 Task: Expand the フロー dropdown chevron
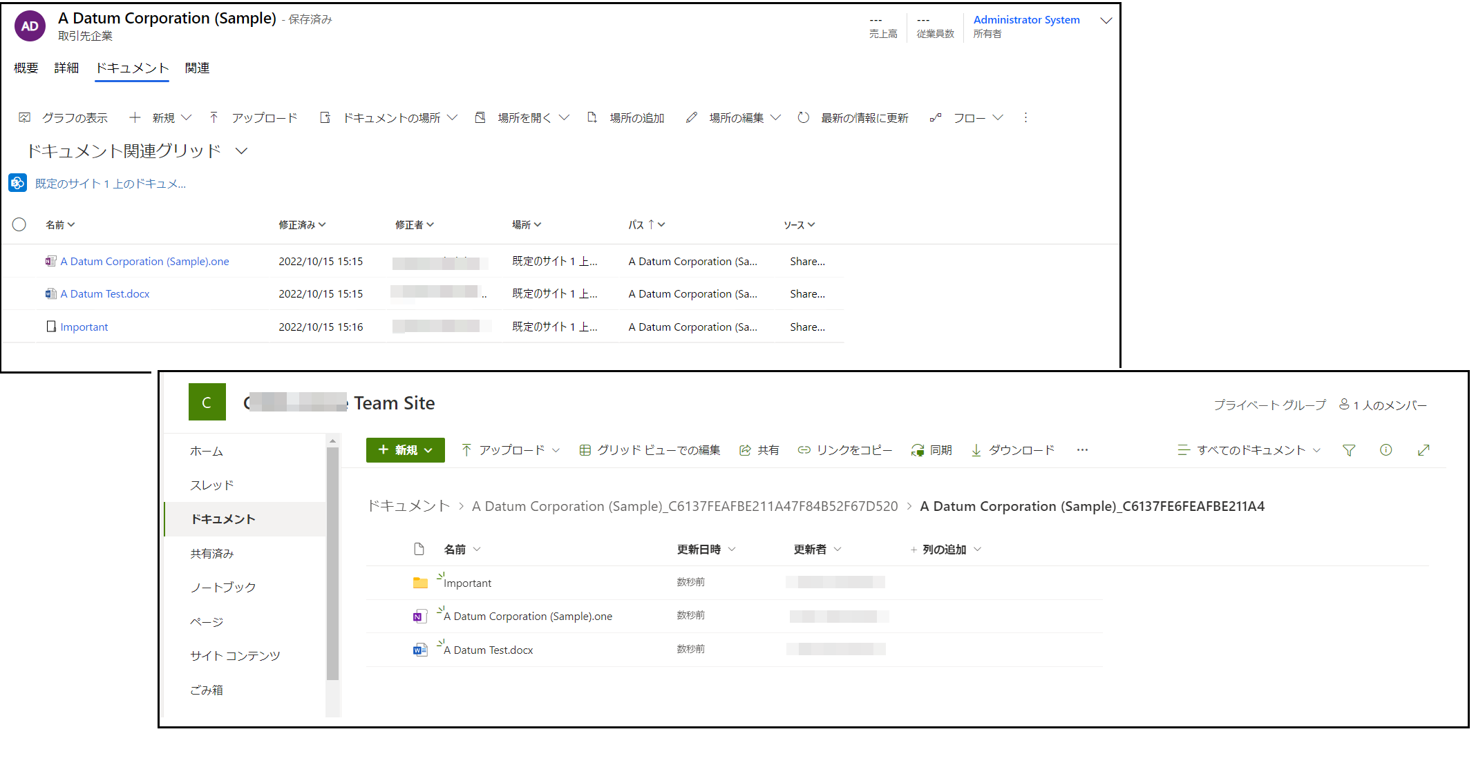[x=997, y=117]
